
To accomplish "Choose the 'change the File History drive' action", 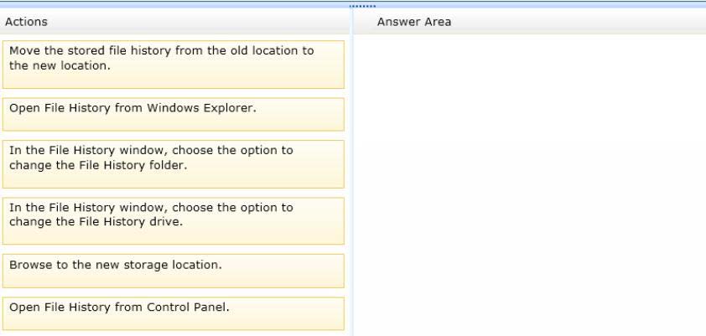I will (x=174, y=221).
